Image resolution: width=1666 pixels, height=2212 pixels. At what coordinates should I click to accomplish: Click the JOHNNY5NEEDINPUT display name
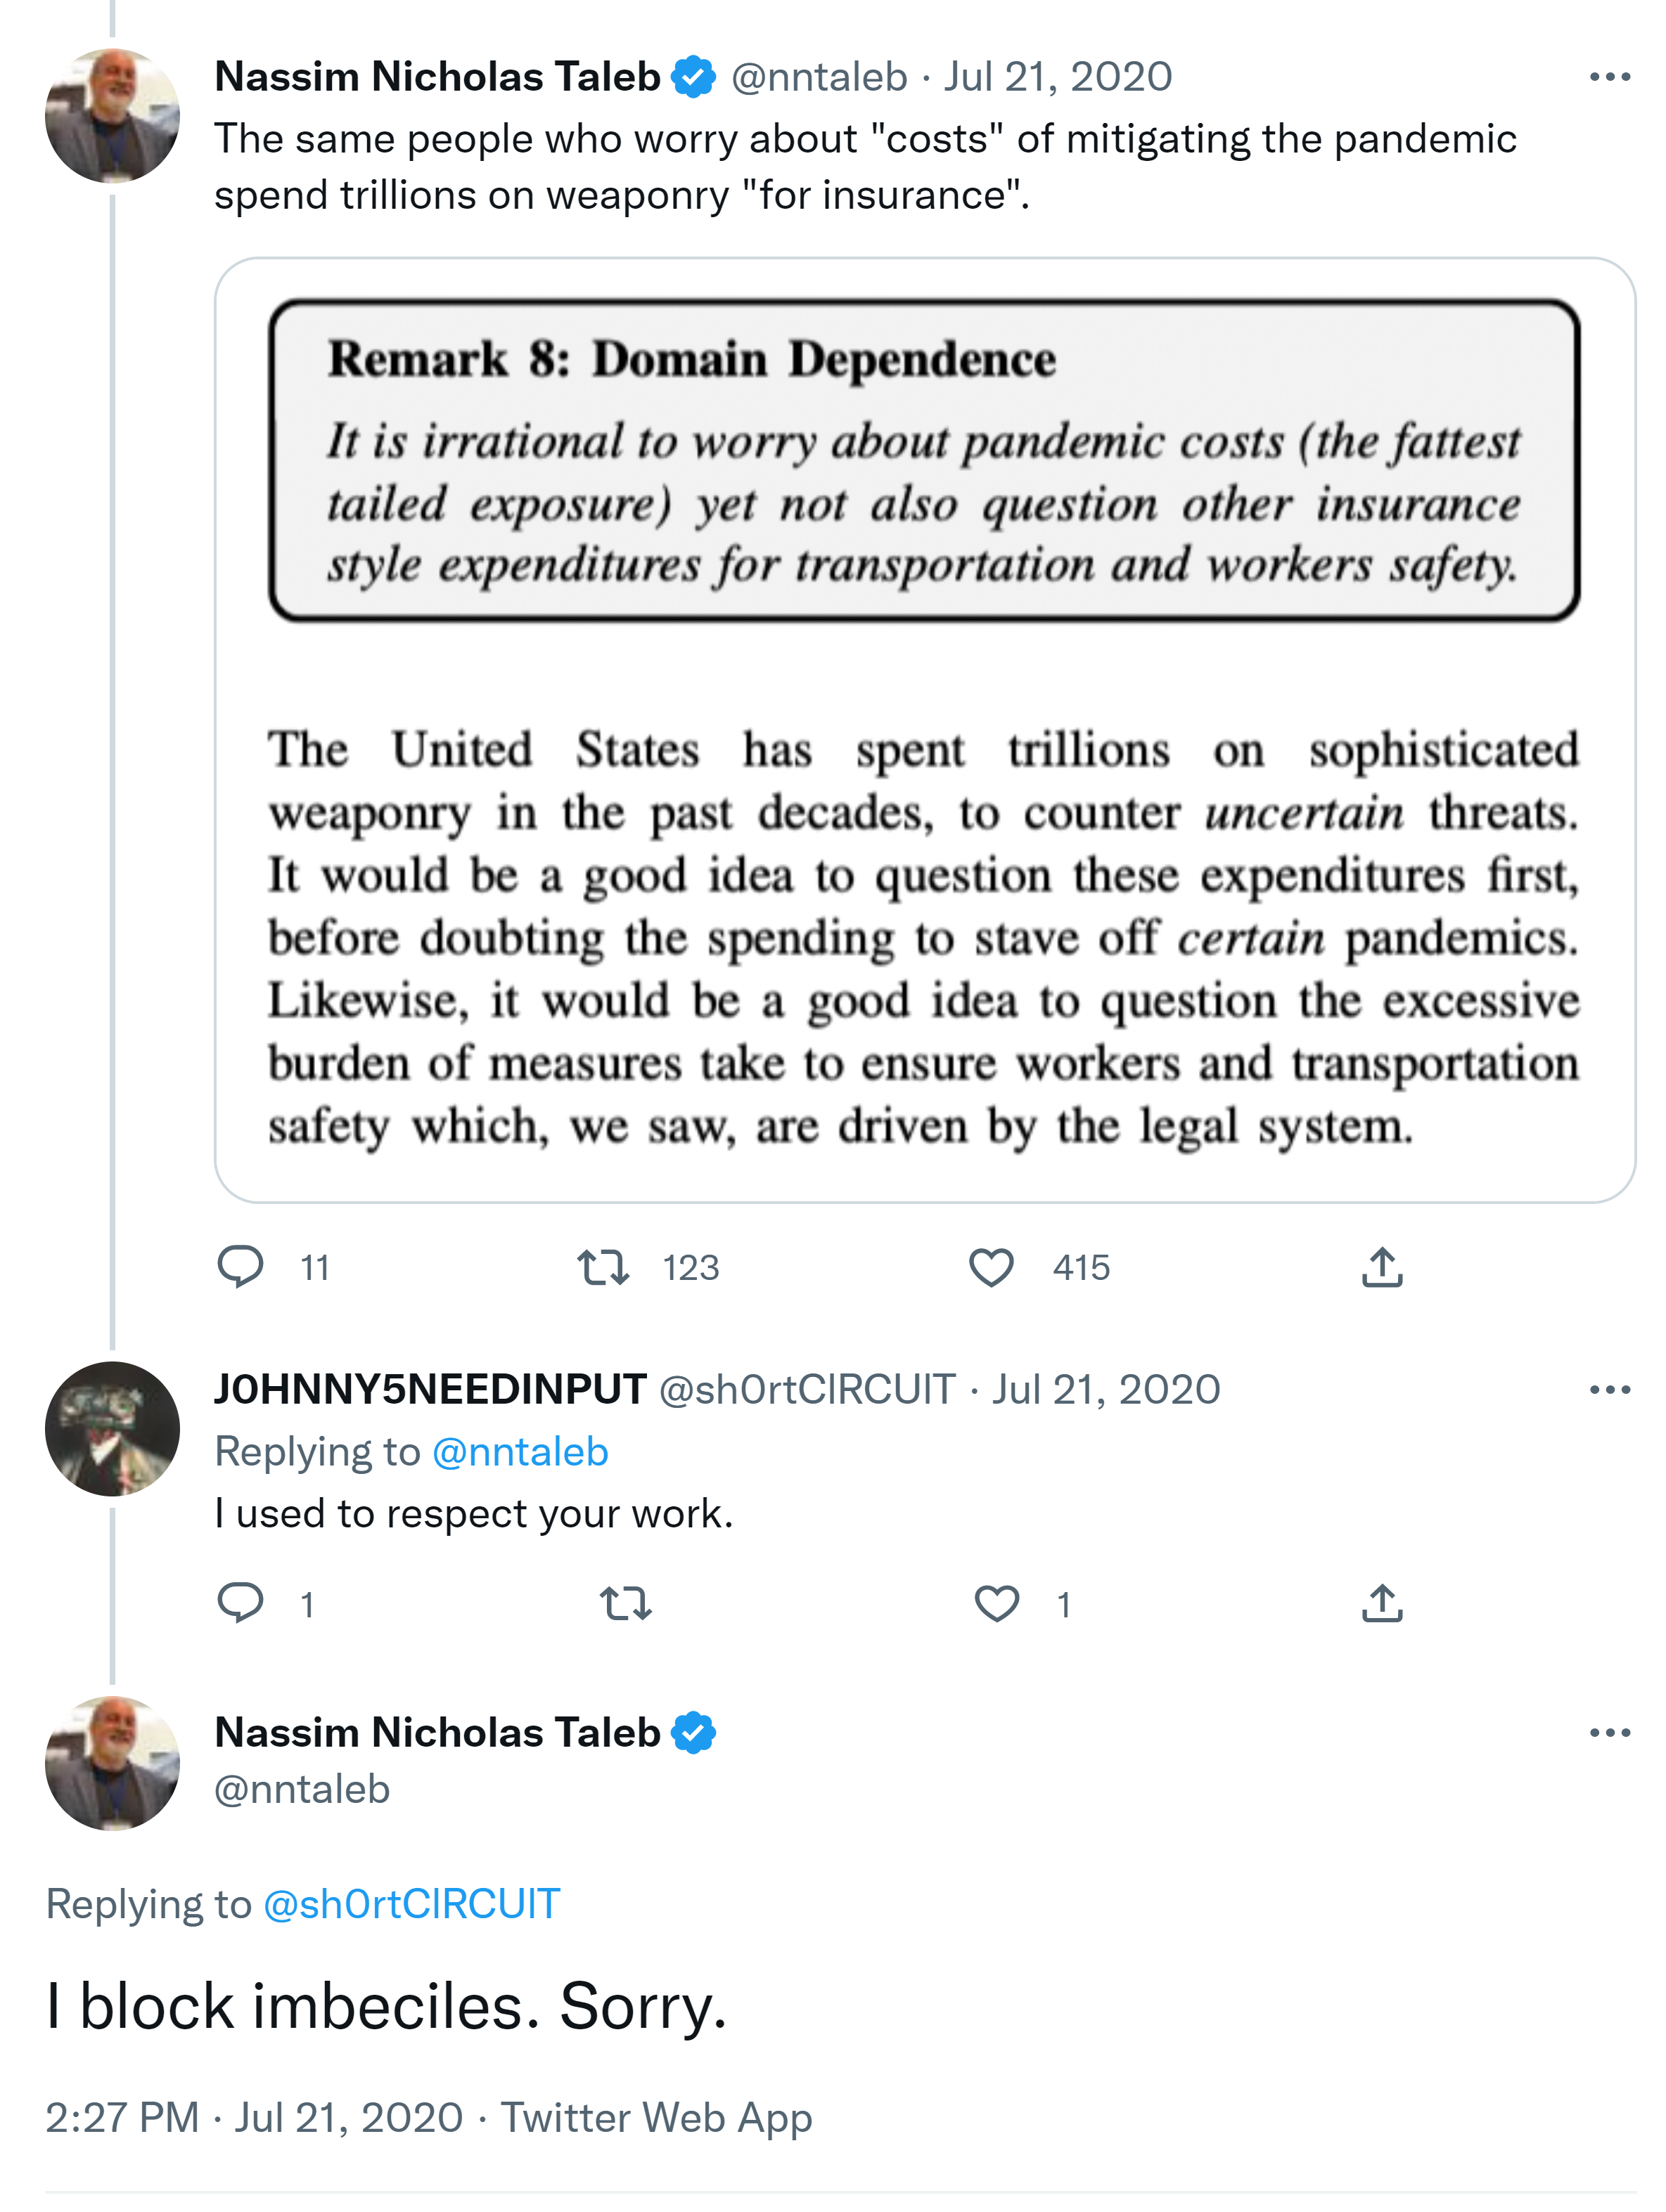click(430, 1389)
